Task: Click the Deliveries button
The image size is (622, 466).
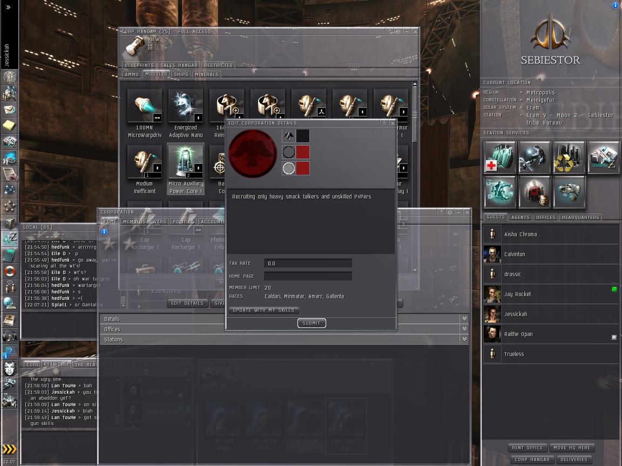Action: click(x=573, y=460)
